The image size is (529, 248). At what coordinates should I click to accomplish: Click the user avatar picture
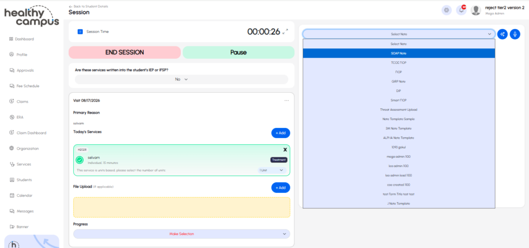pyautogui.click(x=476, y=10)
